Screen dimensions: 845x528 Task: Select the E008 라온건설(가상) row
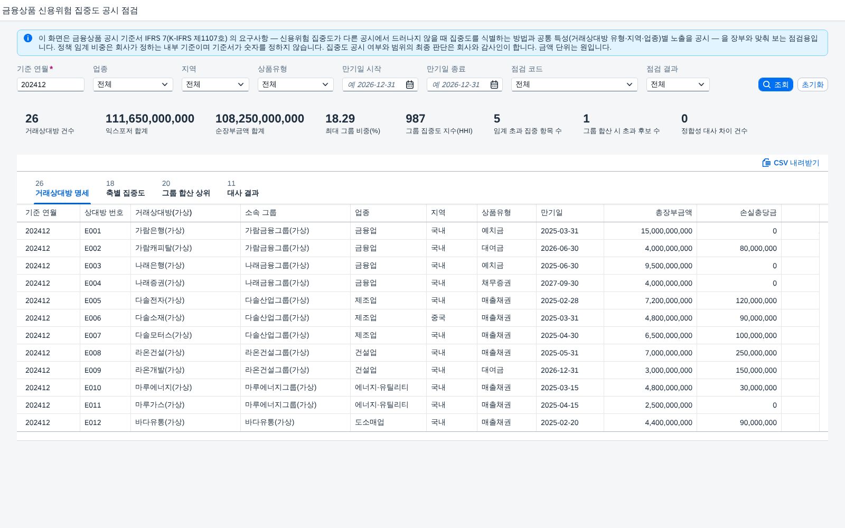pos(422,353)
